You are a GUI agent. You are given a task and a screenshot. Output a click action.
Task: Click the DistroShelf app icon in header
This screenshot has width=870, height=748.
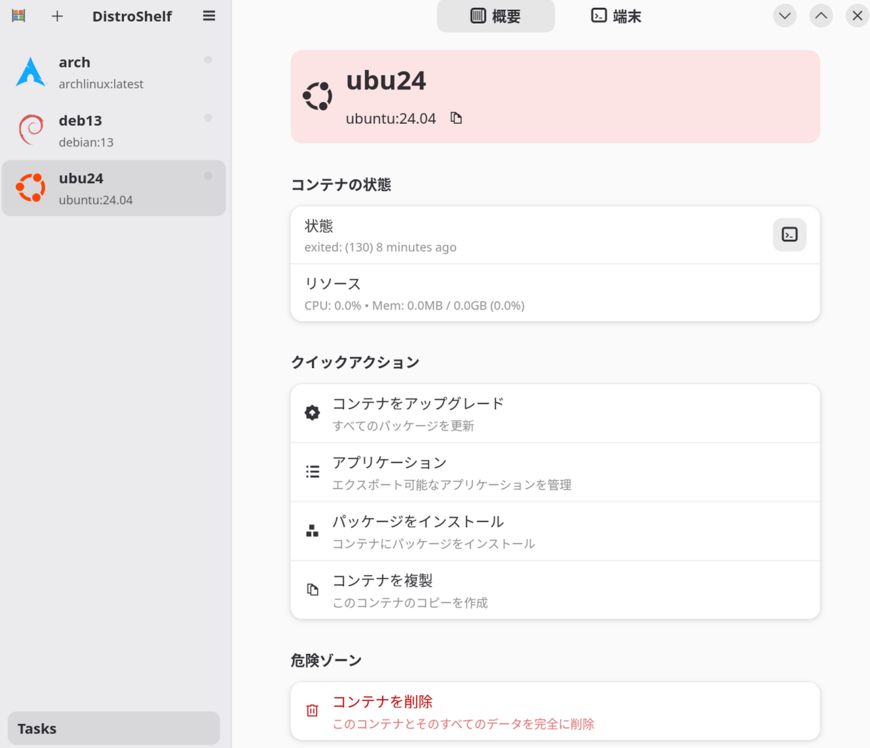(x=18, y=16)
